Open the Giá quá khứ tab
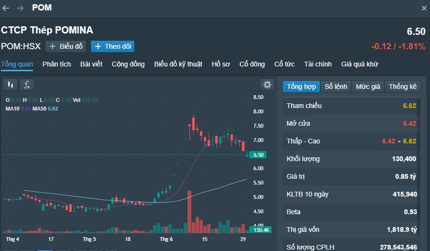The image size is (430, 251). coord(360,64)
